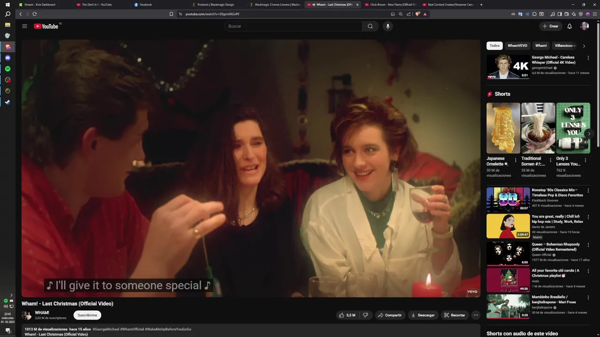This screenshot has height=337, width=600.
Task: Open the Careless Whisper video thumbnail
Action: pyautogui.click(x=508, y=67)
